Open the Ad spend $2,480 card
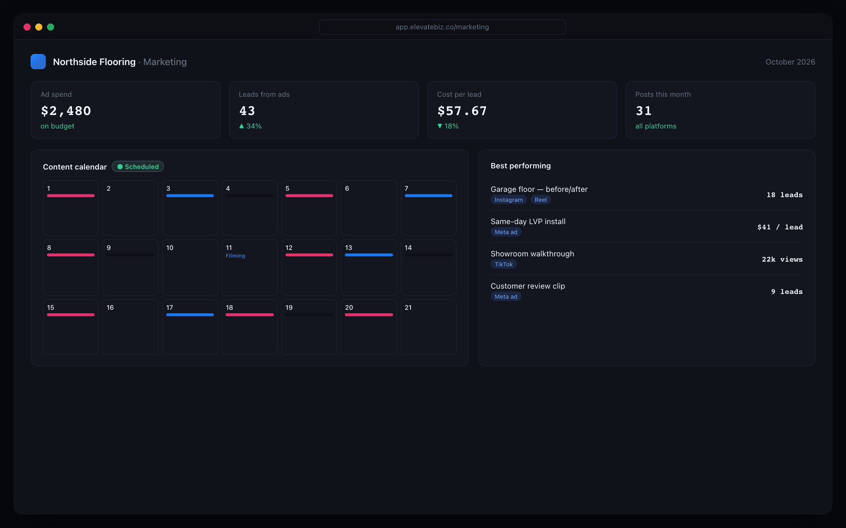 pyautogui.click(x=125, y=110)
